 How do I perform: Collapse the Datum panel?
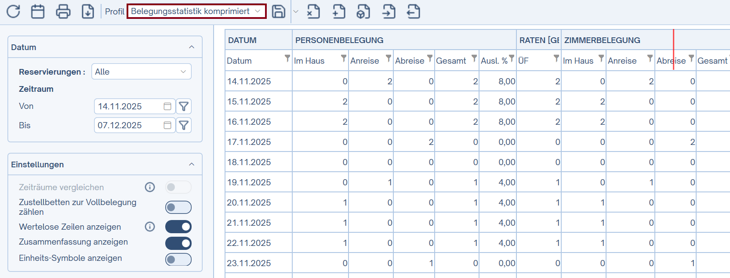point(192,47)
